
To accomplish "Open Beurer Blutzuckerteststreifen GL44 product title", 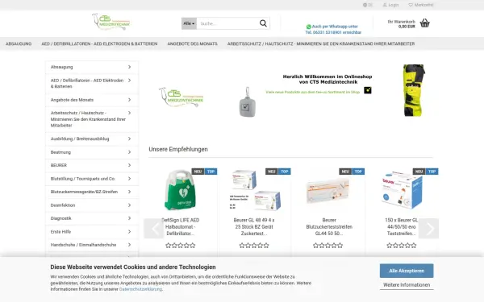I will [x=329, y=227].
